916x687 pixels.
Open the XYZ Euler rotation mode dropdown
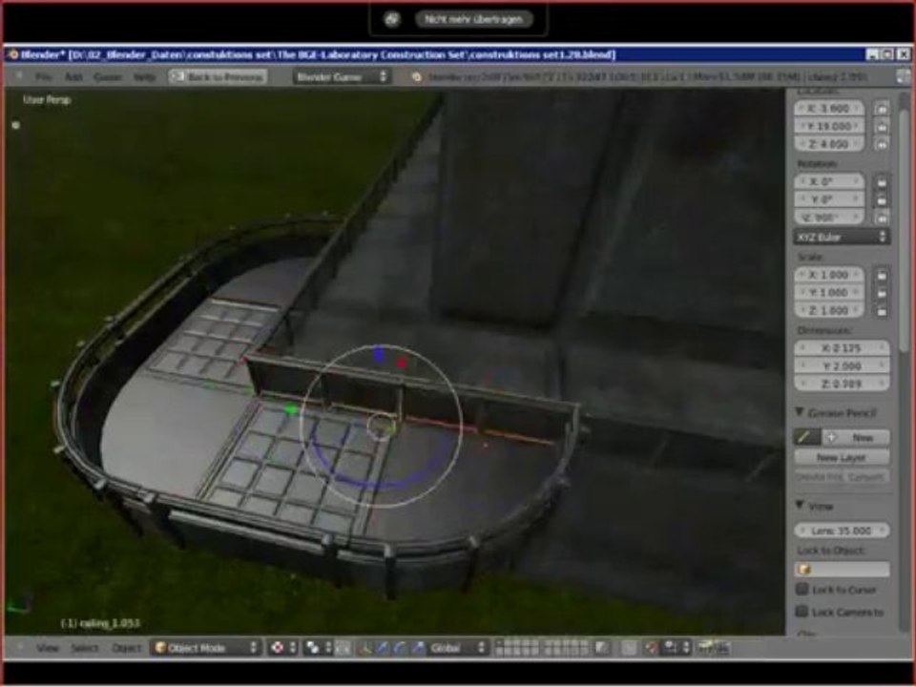(842, 237)
